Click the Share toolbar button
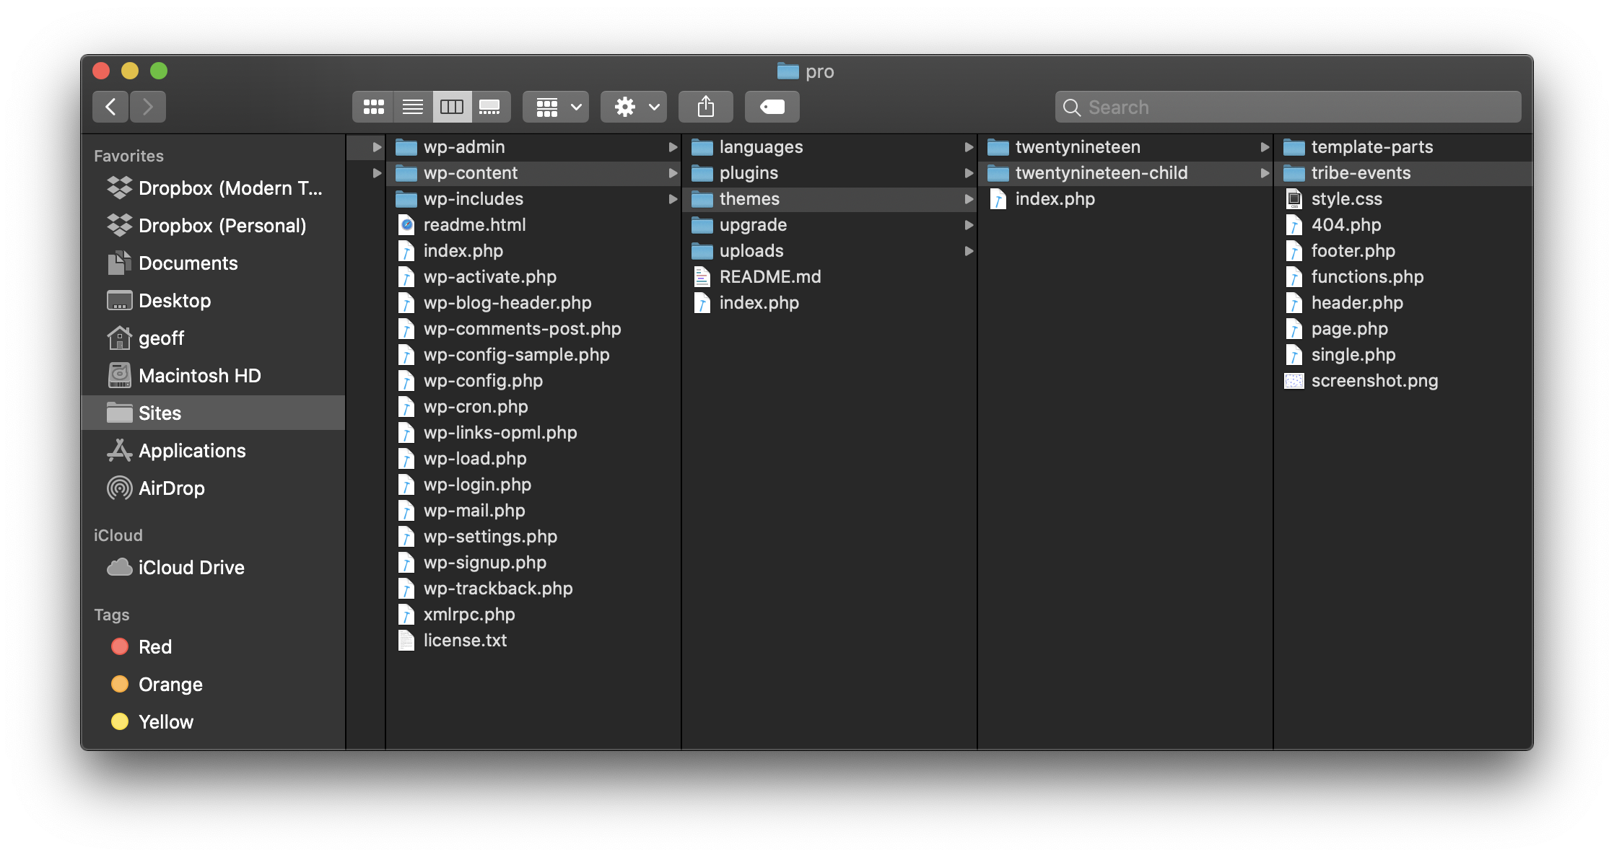Screen dimensions: 1614x857 [x=706, y=107]
